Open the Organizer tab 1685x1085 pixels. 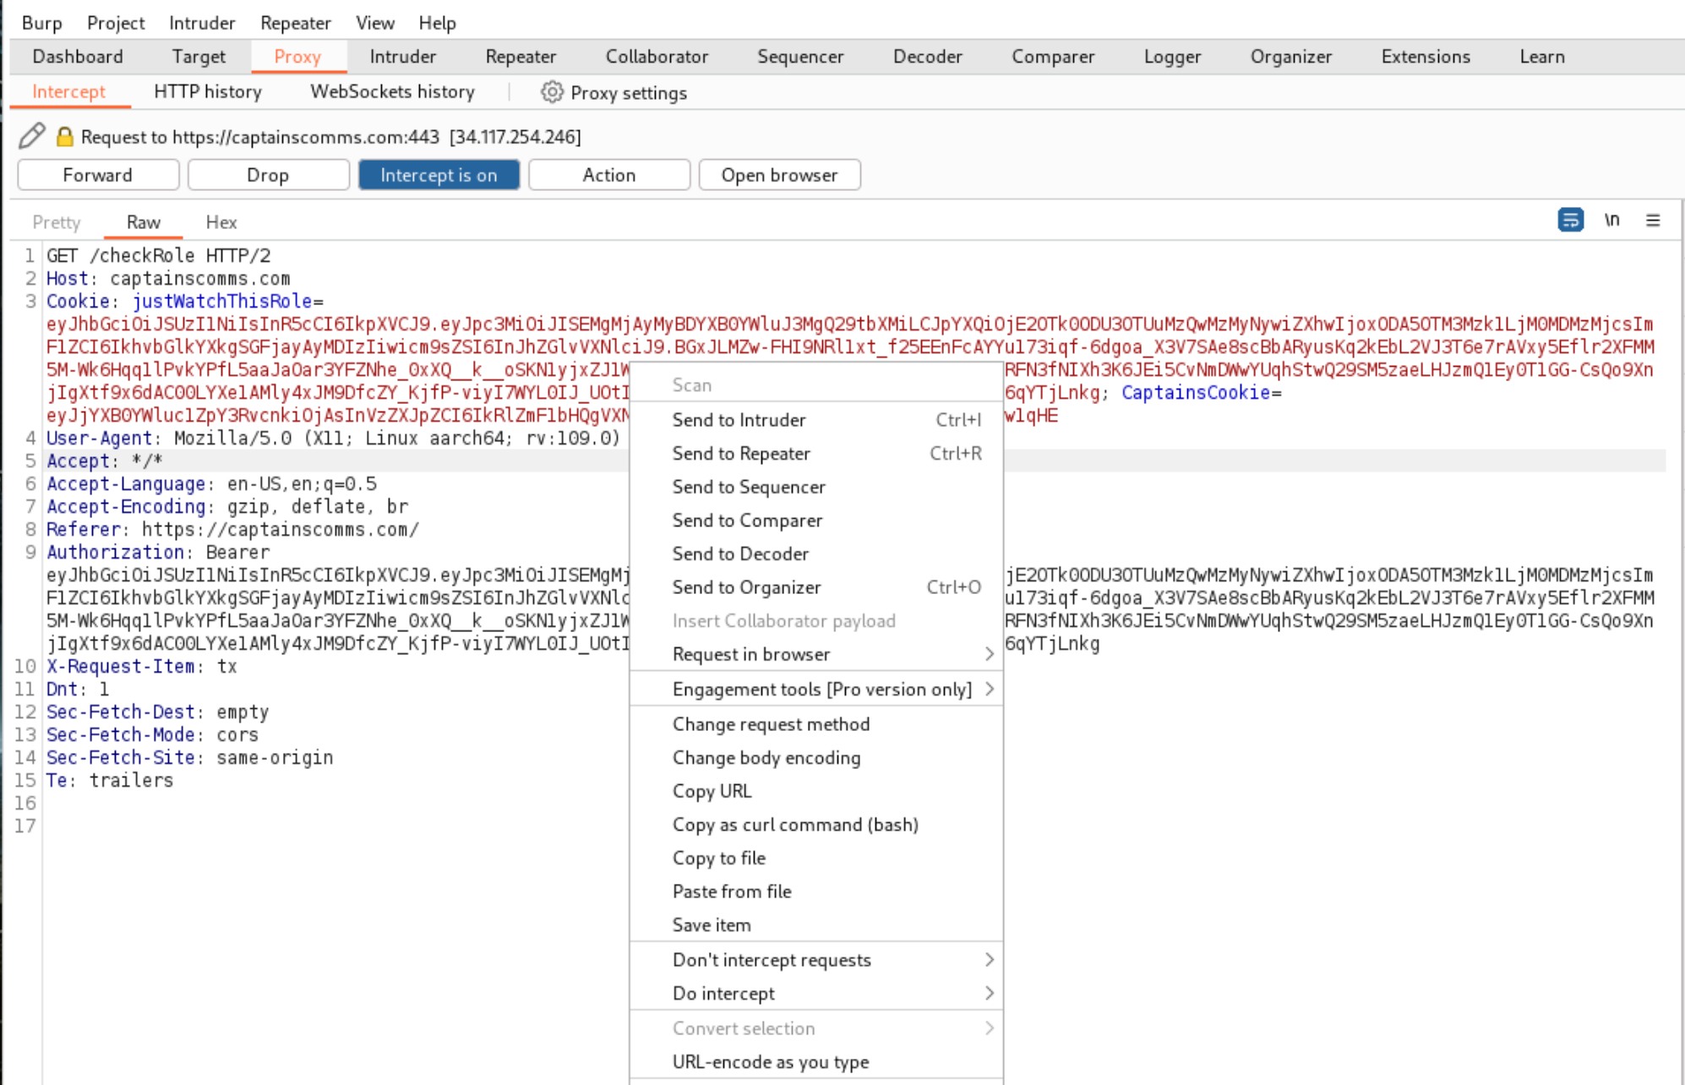coord(1291,57)
